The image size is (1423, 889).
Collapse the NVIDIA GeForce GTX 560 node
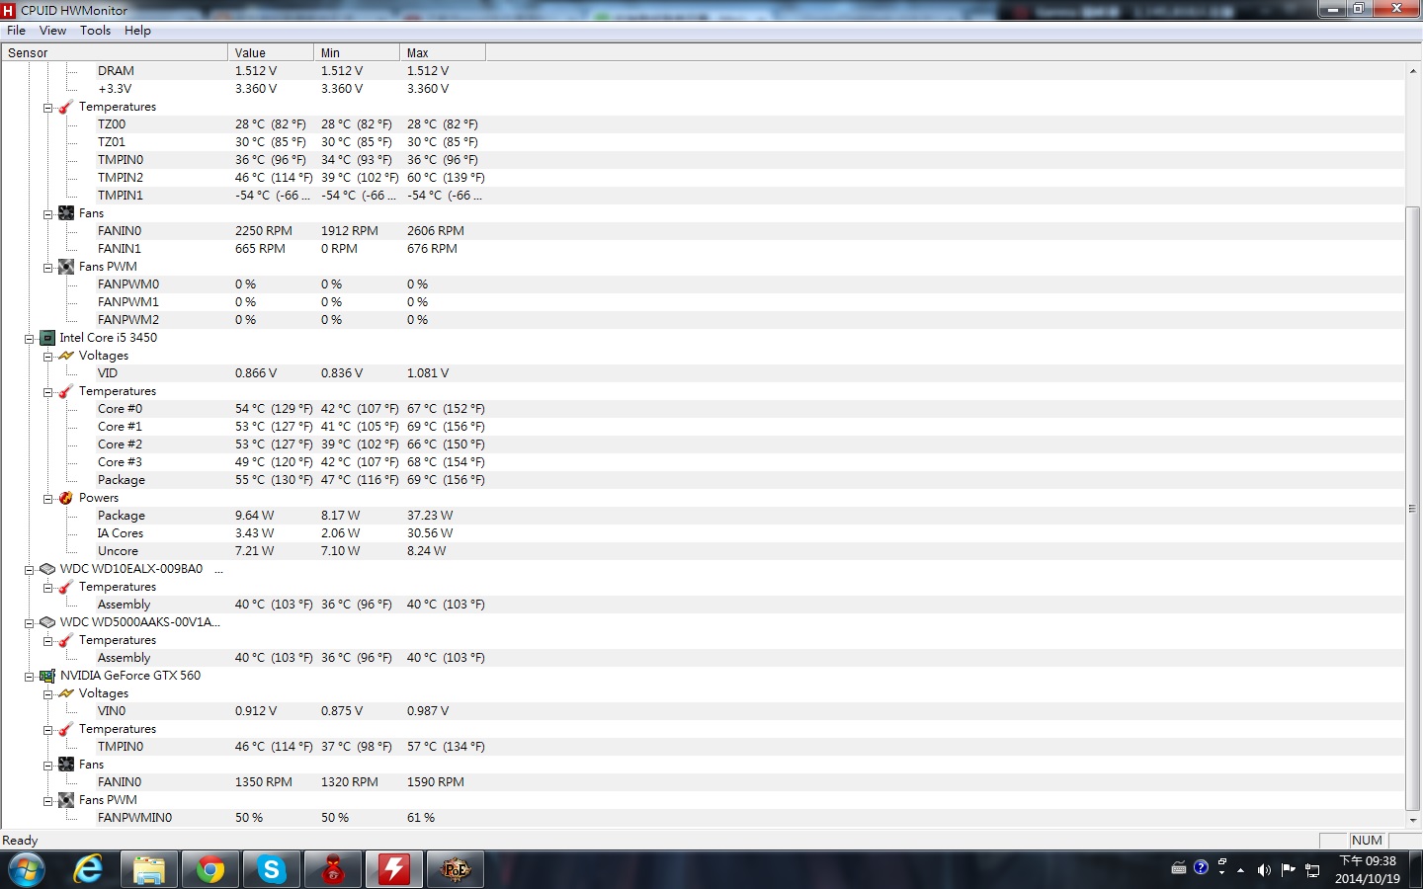(x=29, y=677)
